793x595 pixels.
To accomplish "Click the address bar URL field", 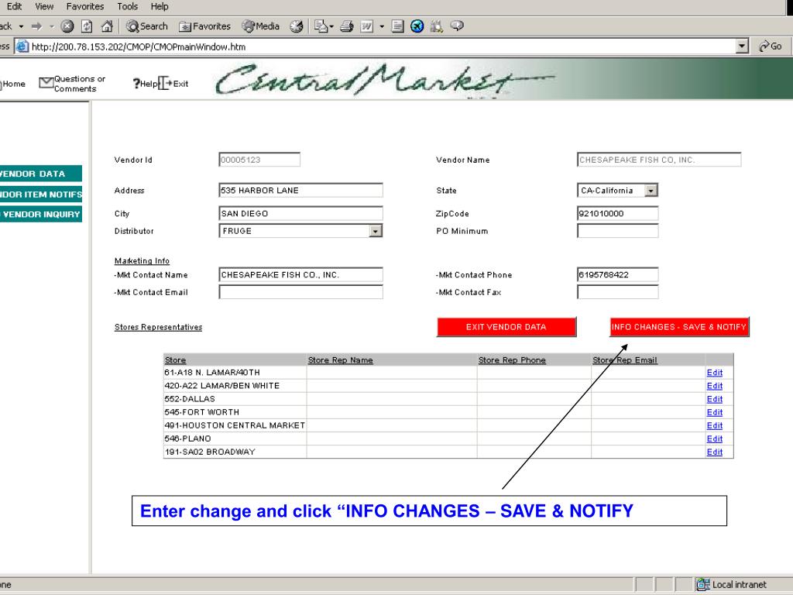I will [x=382, y=46].
